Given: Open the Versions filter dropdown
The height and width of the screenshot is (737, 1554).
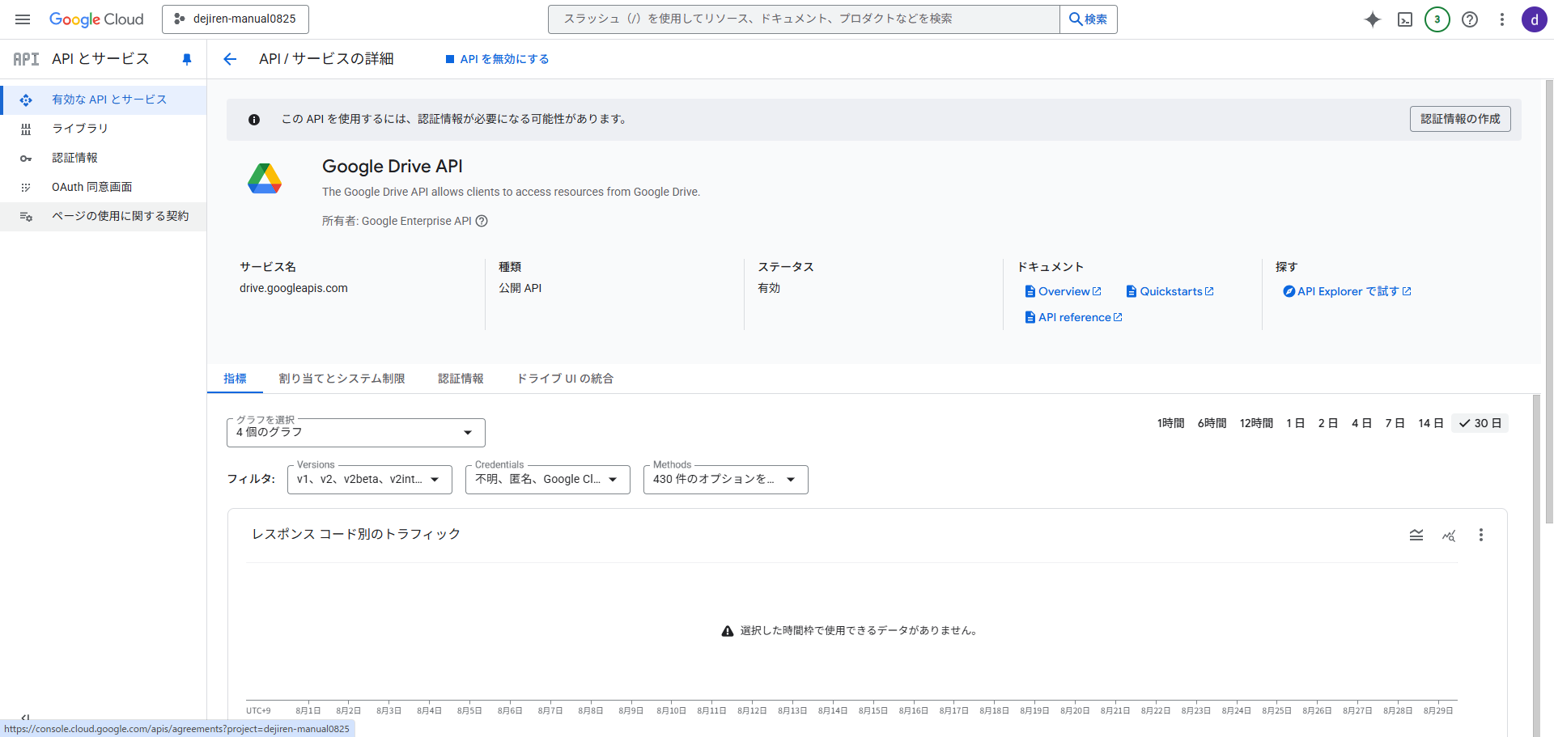Looking at the screenshot, I should pos(369,480).
